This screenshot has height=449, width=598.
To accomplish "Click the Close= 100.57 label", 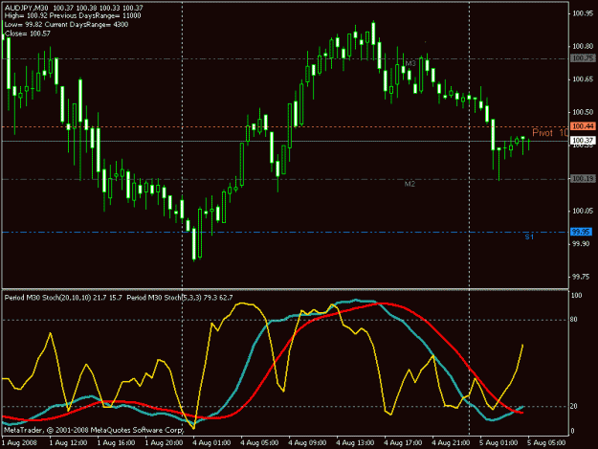I will (x=28, y=34).
